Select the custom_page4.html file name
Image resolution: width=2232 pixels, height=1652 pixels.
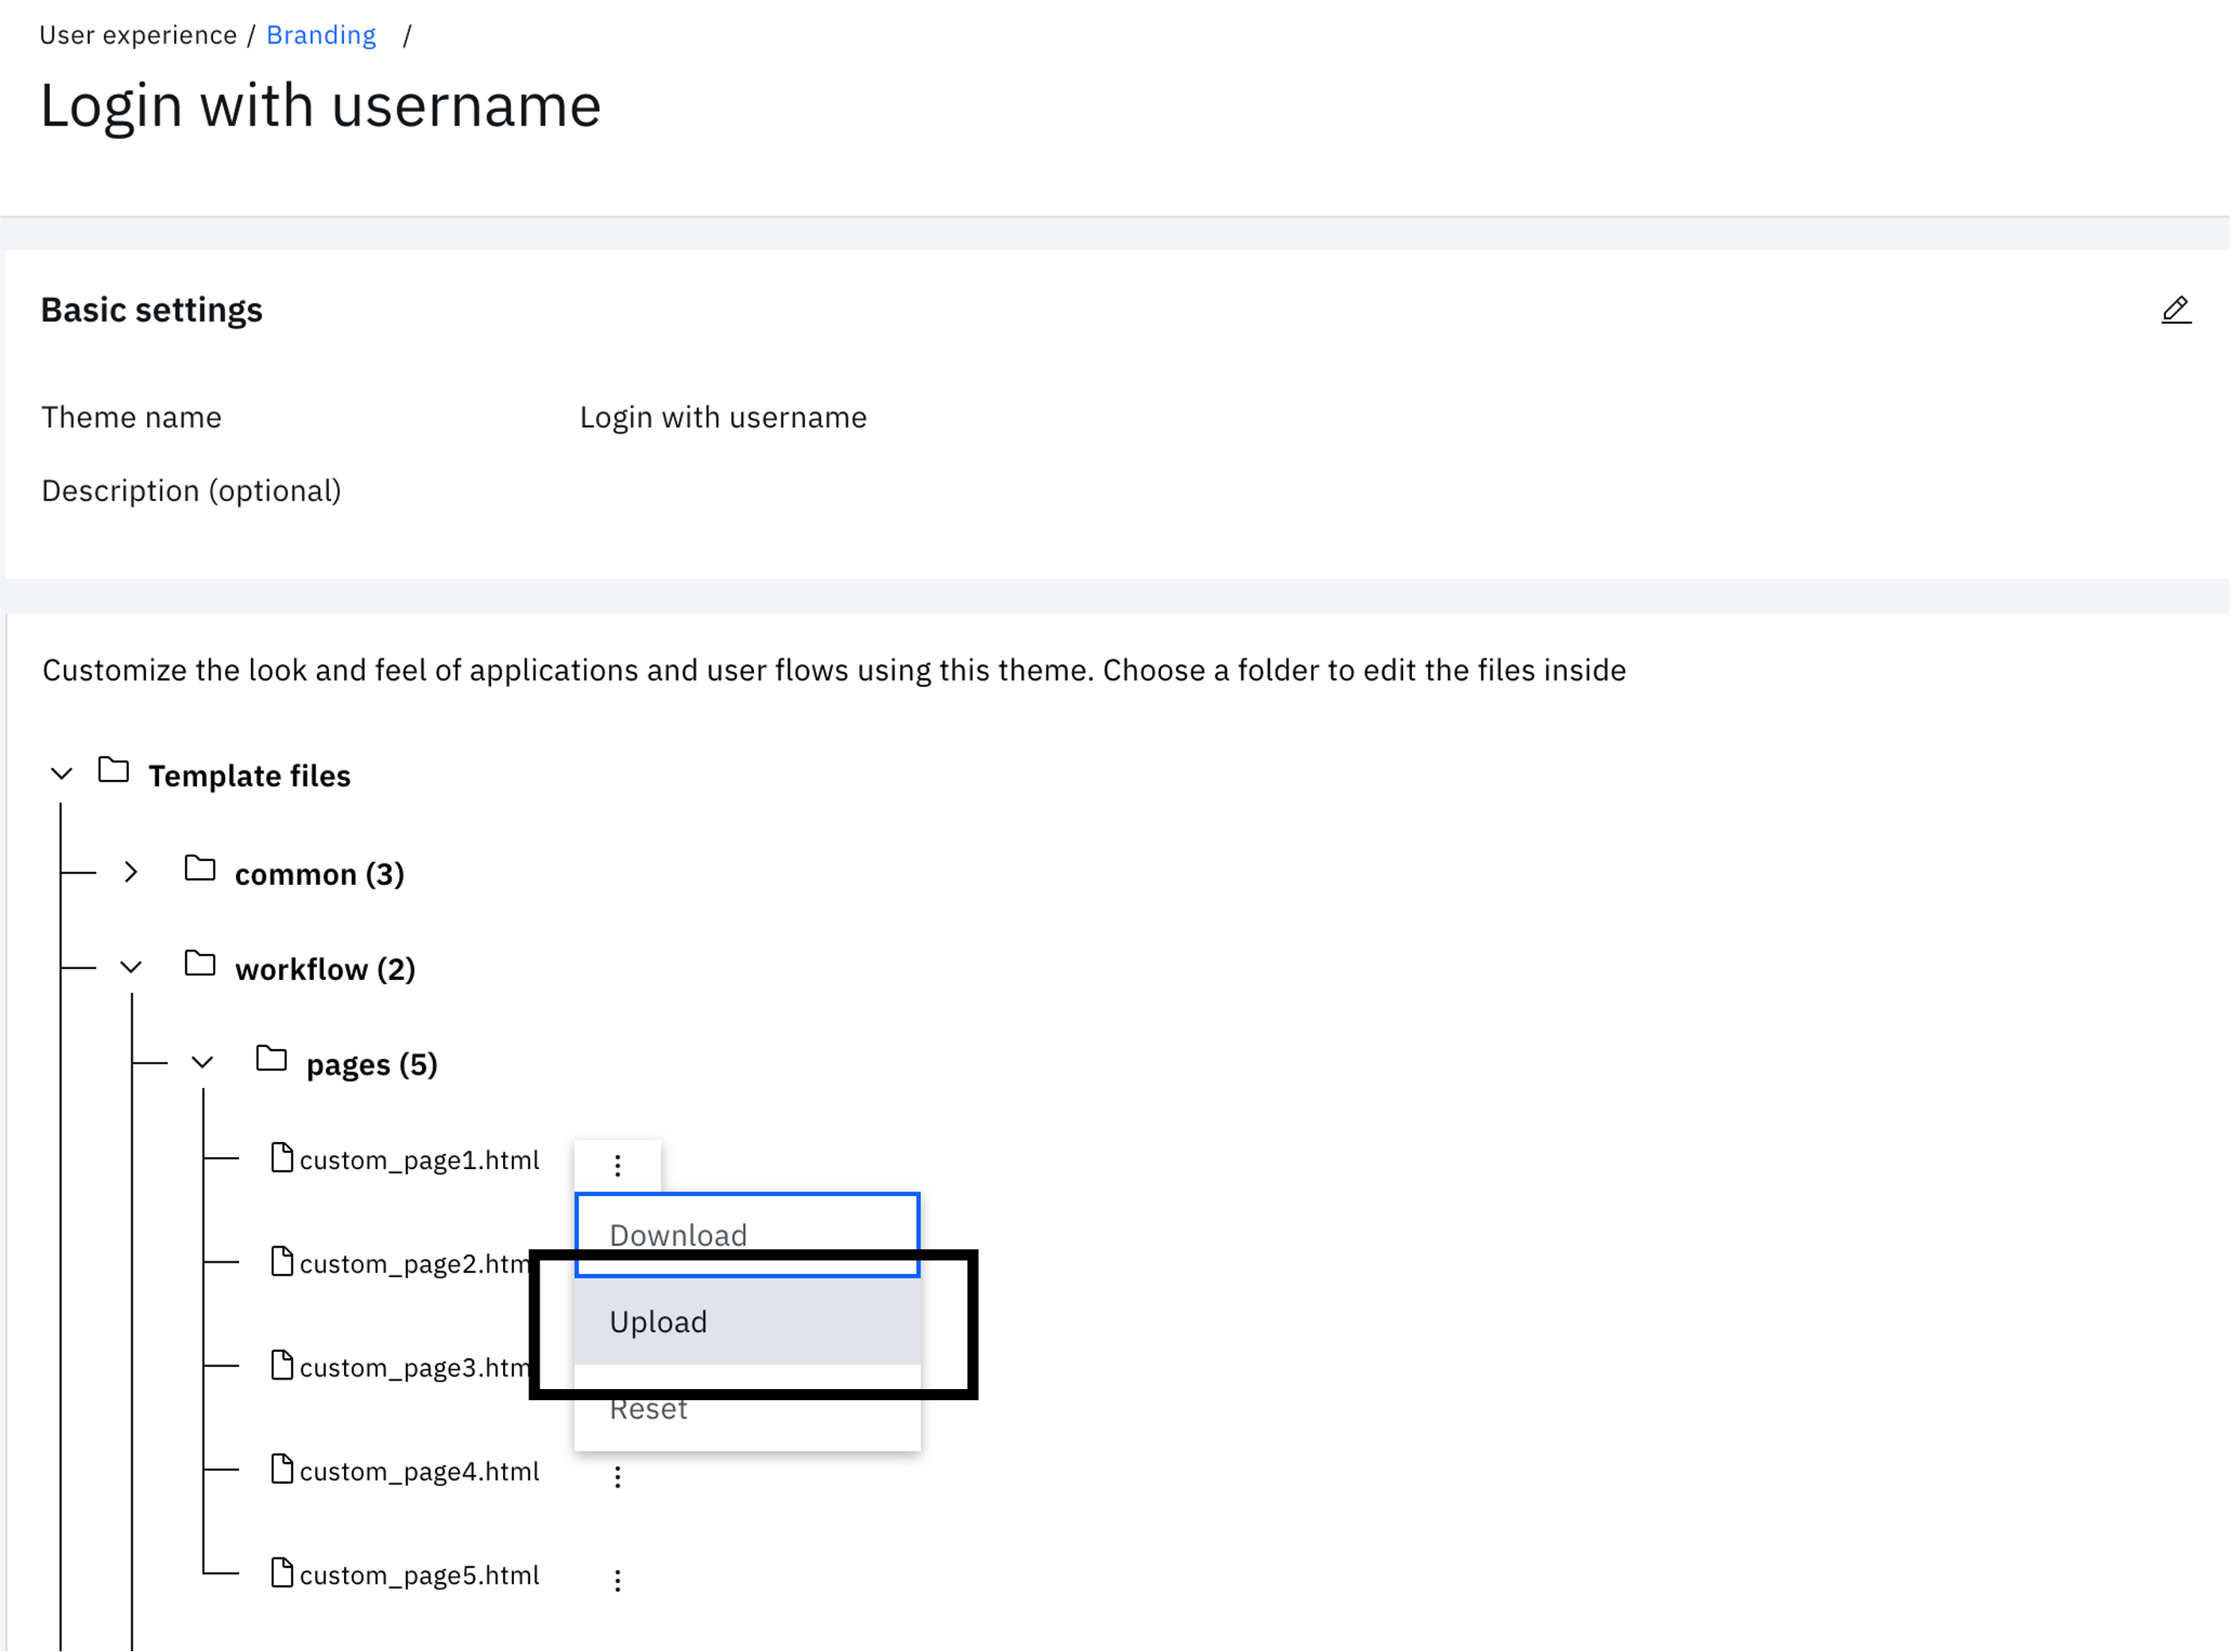[x=418, y=1471]
